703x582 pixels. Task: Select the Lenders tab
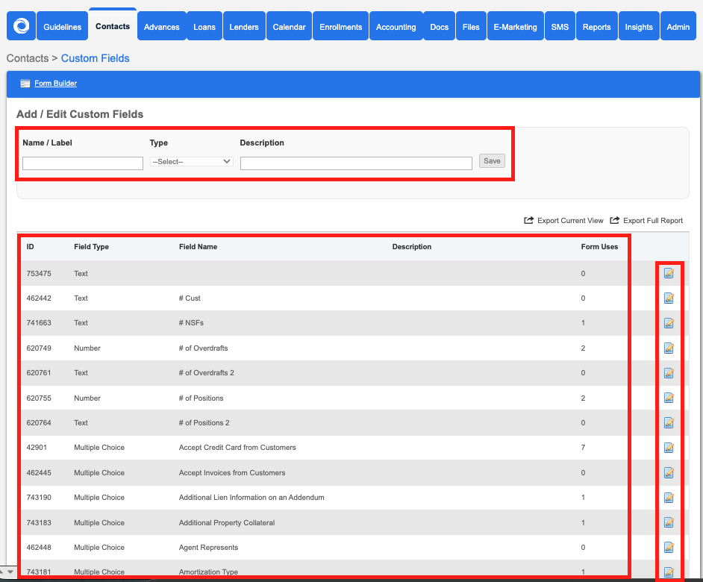(x=244, y=27)
